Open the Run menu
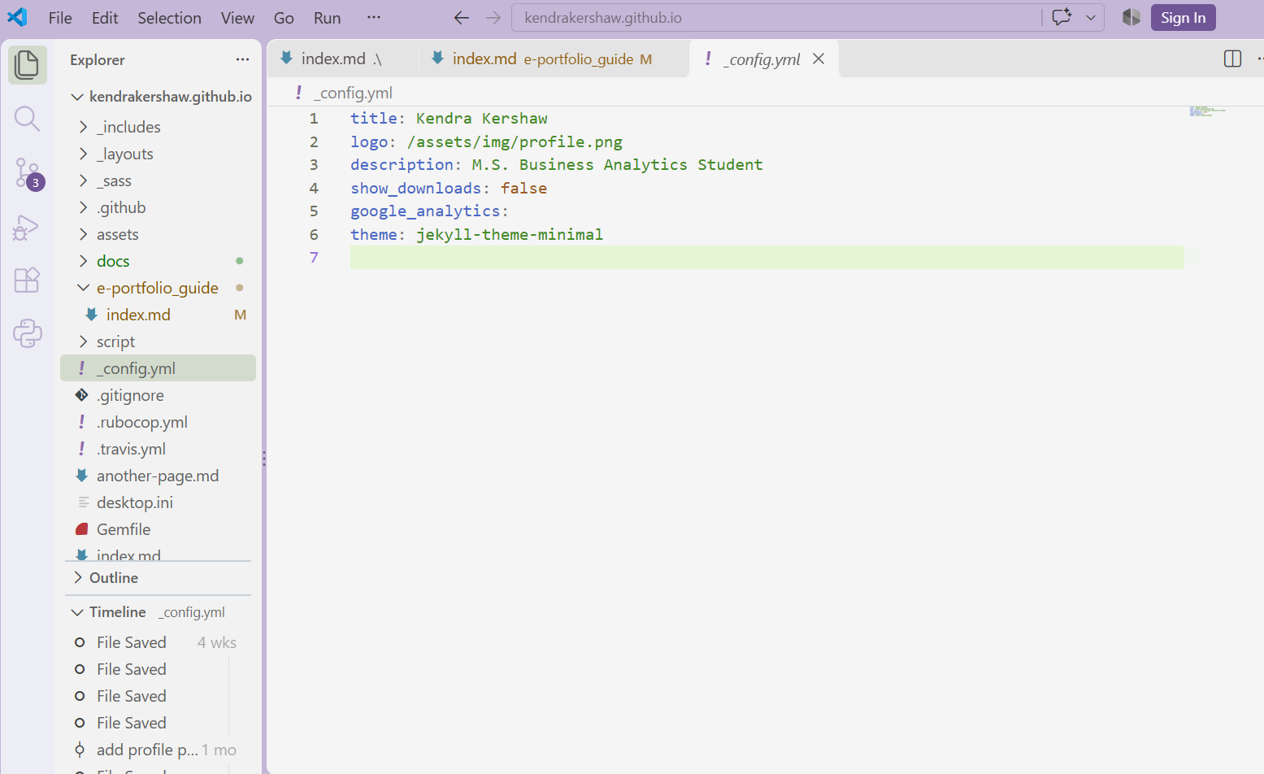Screen dimensions: 1264x774 327,18
